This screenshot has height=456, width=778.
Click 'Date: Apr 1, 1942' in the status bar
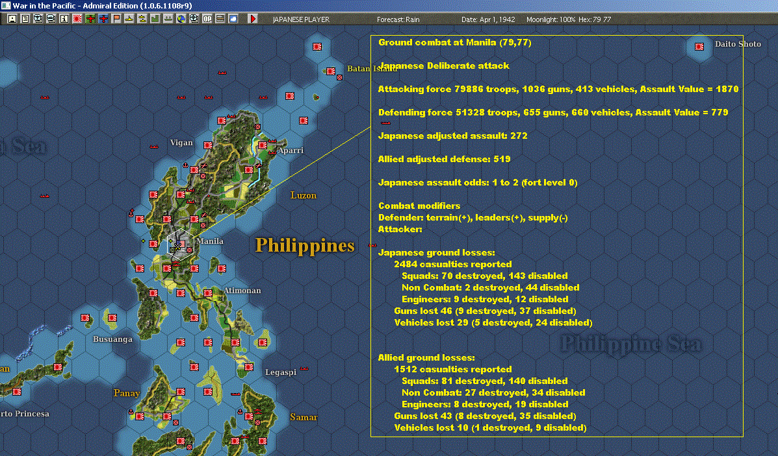[x=488, y=19]
